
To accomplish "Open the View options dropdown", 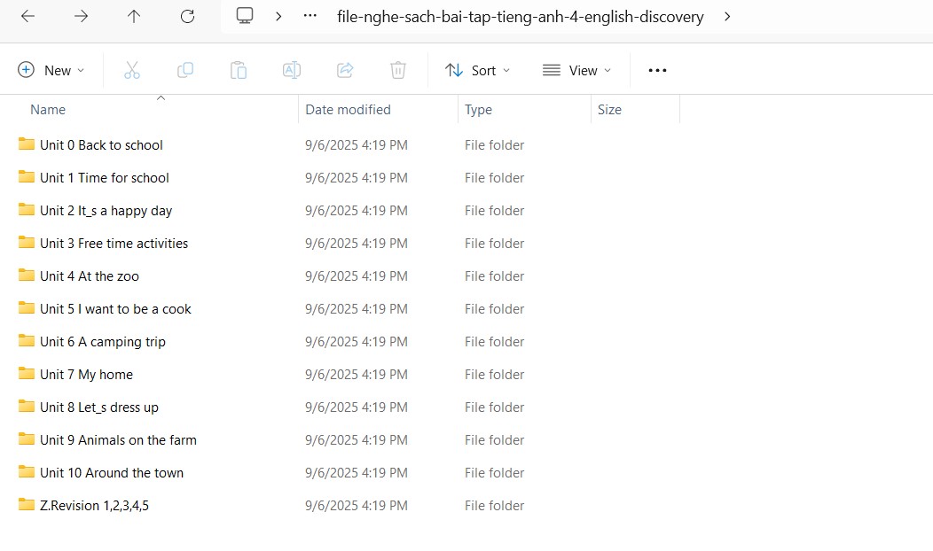I will (577, 70).
